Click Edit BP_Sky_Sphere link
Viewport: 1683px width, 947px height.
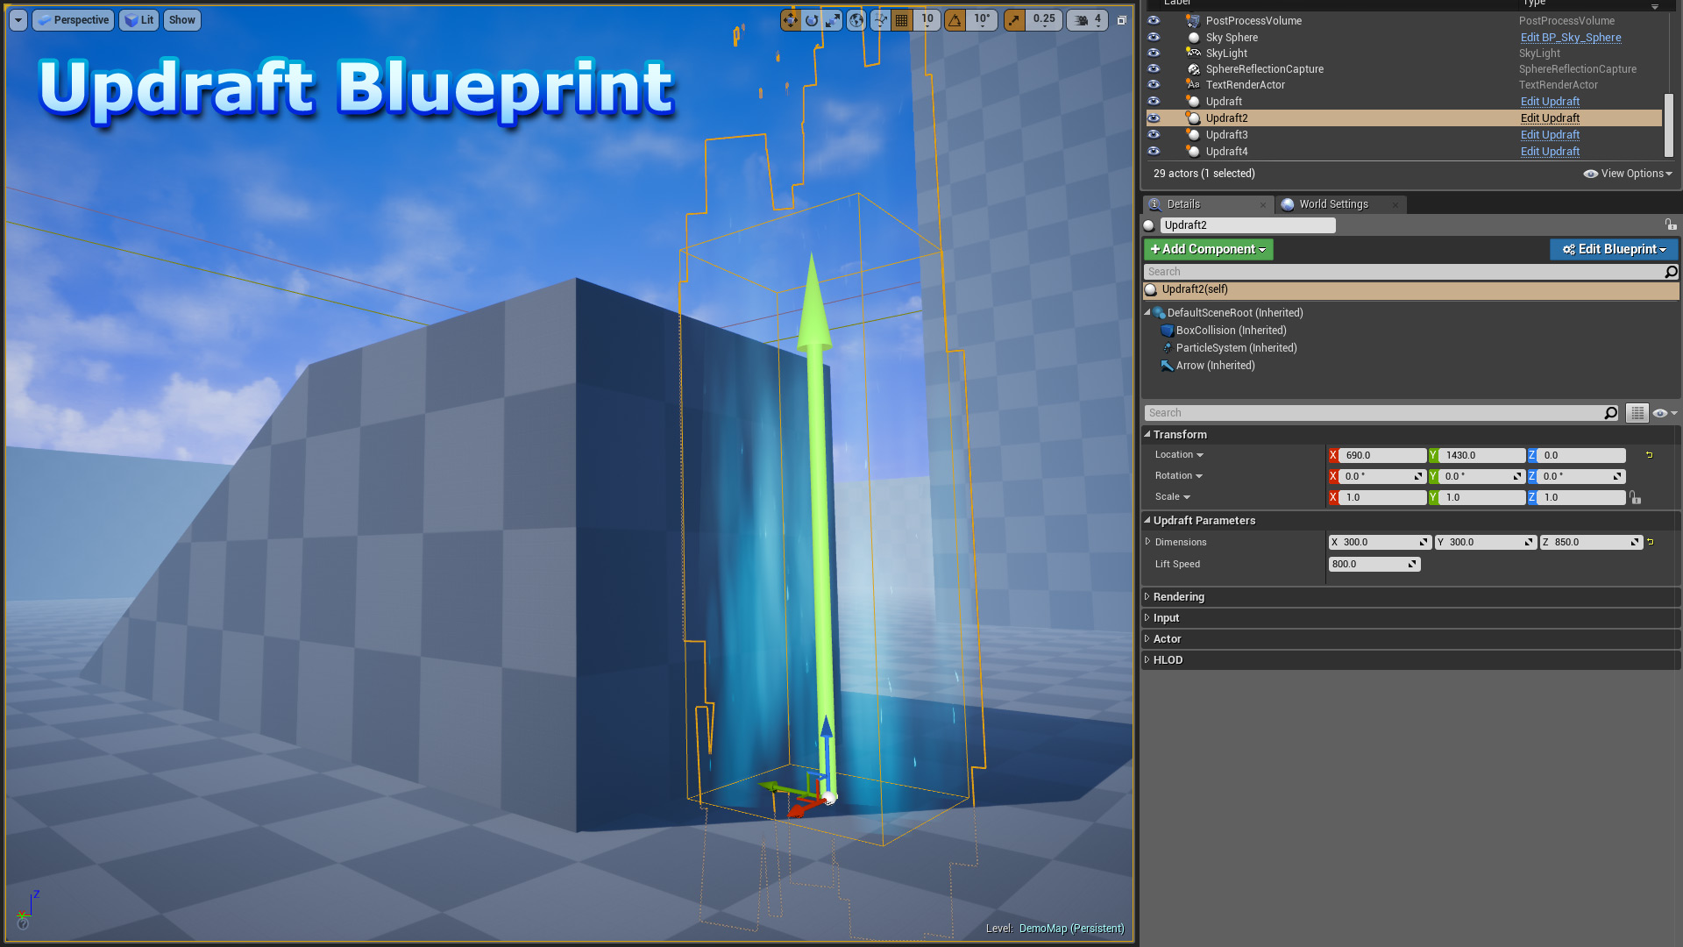point(1570,38)
